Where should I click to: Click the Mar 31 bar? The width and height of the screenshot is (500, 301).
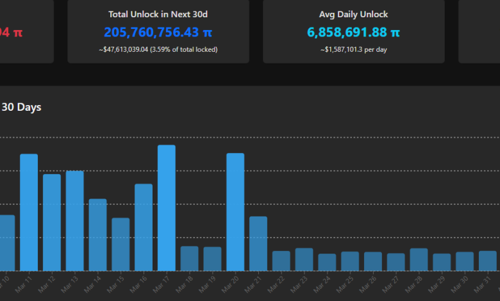pyautogui.click(x=488, y=261)
